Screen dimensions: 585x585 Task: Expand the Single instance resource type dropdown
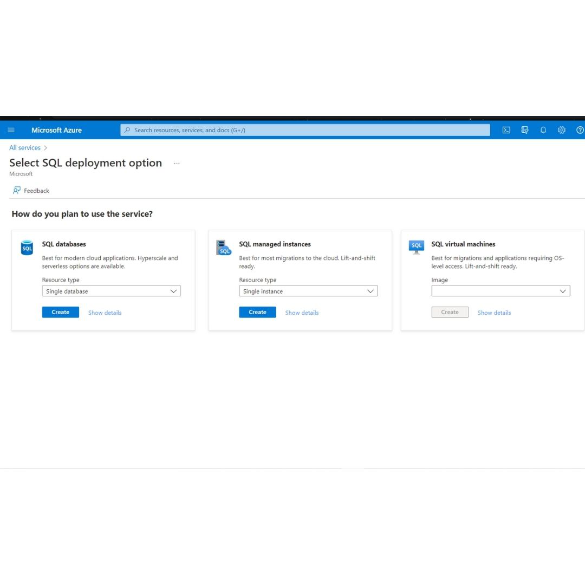[308, 291]
